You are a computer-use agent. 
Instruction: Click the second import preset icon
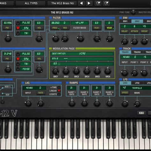pyautogui.click(x=106, y=3)
